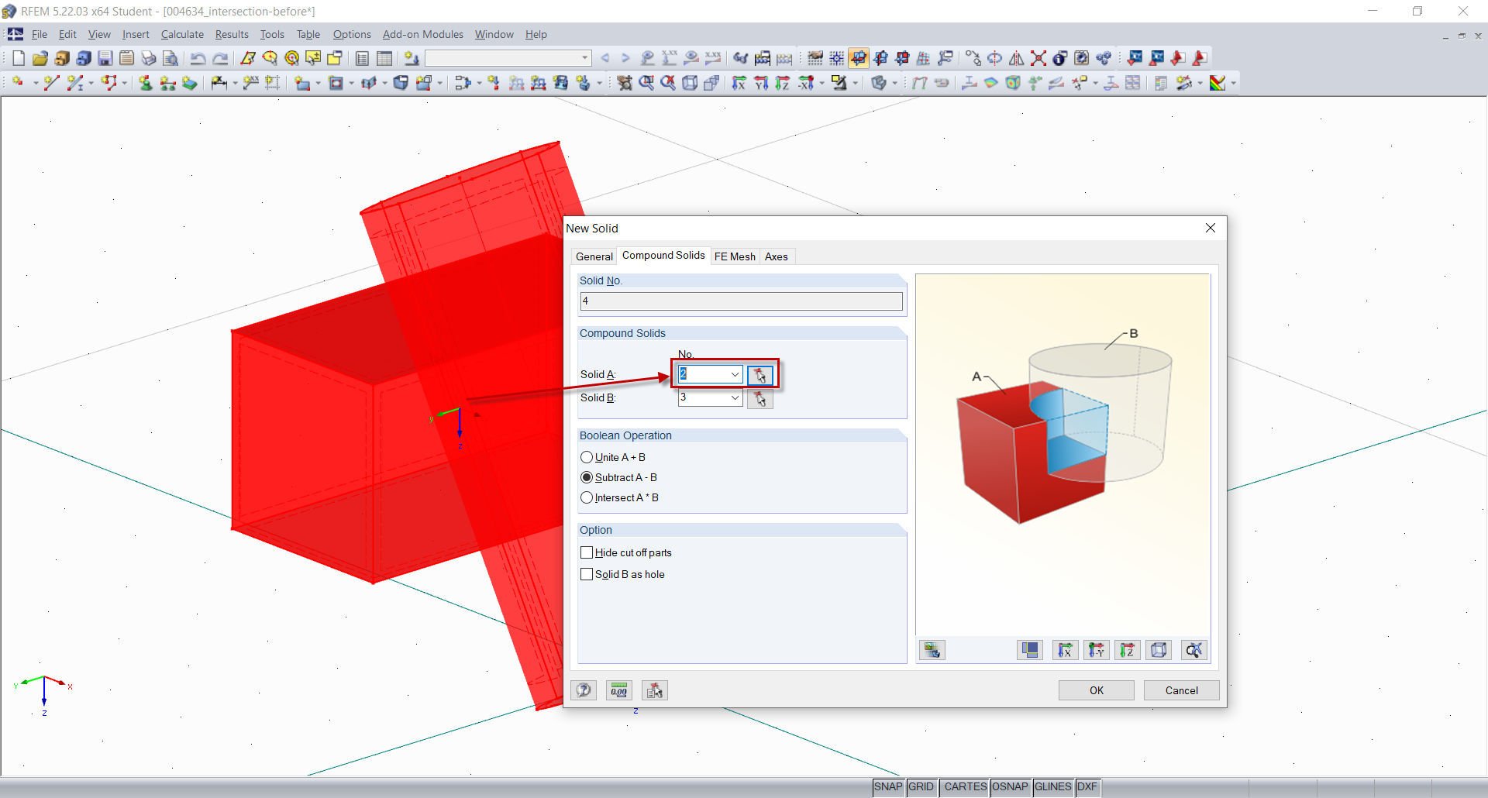This screenshot has height=798, width=1488.
Task: Enable Solid B as hole
Action: (587, 573)
